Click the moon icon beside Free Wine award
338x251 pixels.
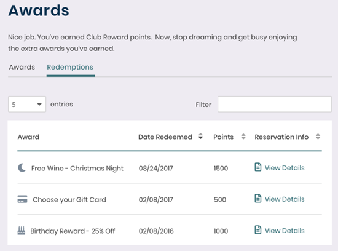click(x=22, y=168)
